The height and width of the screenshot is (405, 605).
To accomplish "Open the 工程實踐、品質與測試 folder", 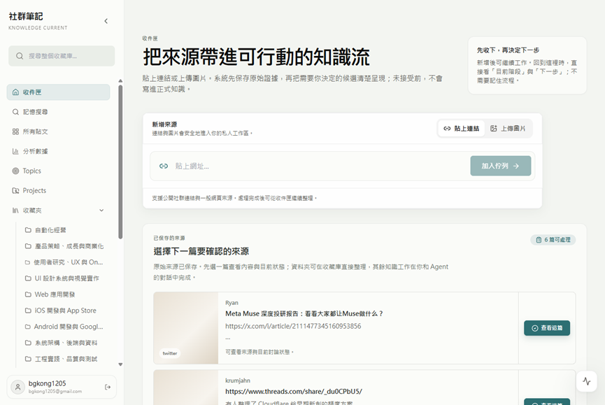I will (64, 359).
